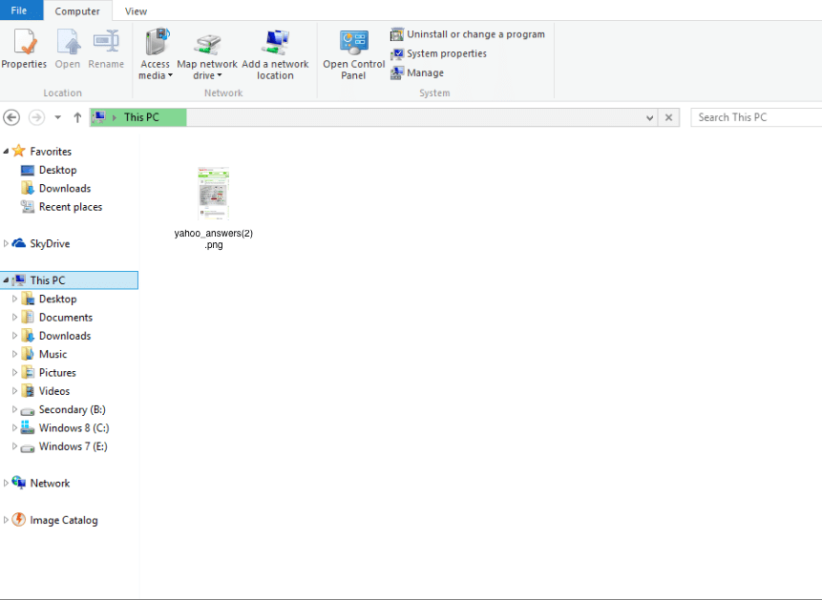Open Control Panel from the ribbon
822x600 pixels.
[354, 43]
